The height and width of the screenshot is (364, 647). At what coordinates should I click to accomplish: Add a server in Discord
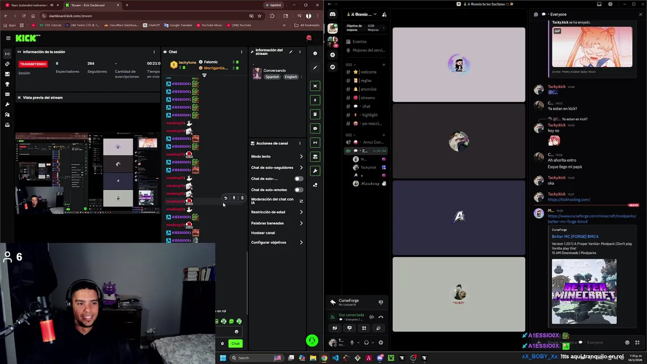[x=333, y=55]
